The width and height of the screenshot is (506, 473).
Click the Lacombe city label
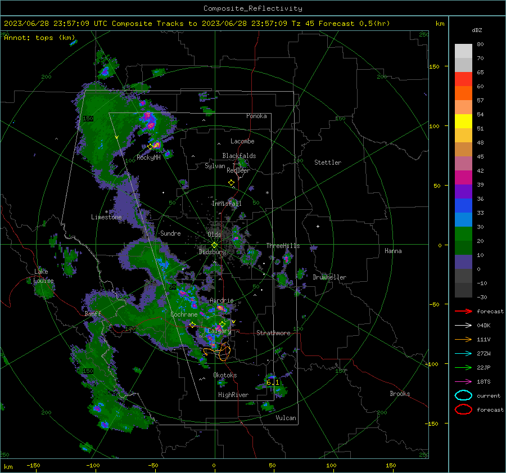(242, 141)
